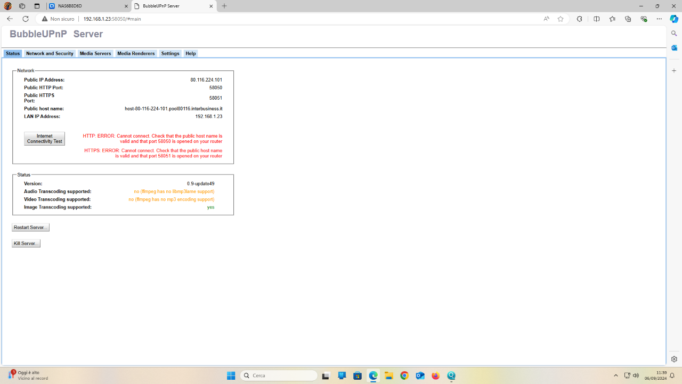Image resolution: width=682 pixels, height=384 pixels.
Task: Launch Google Chrome from taskbar
Action: 404,375
